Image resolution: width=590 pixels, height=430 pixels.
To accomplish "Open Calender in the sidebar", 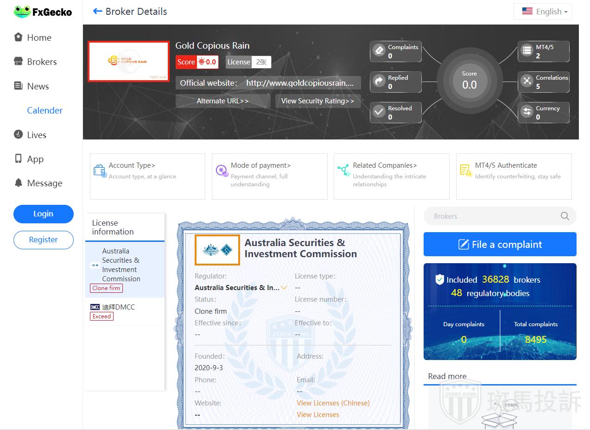I will click(x=44, y=110).
